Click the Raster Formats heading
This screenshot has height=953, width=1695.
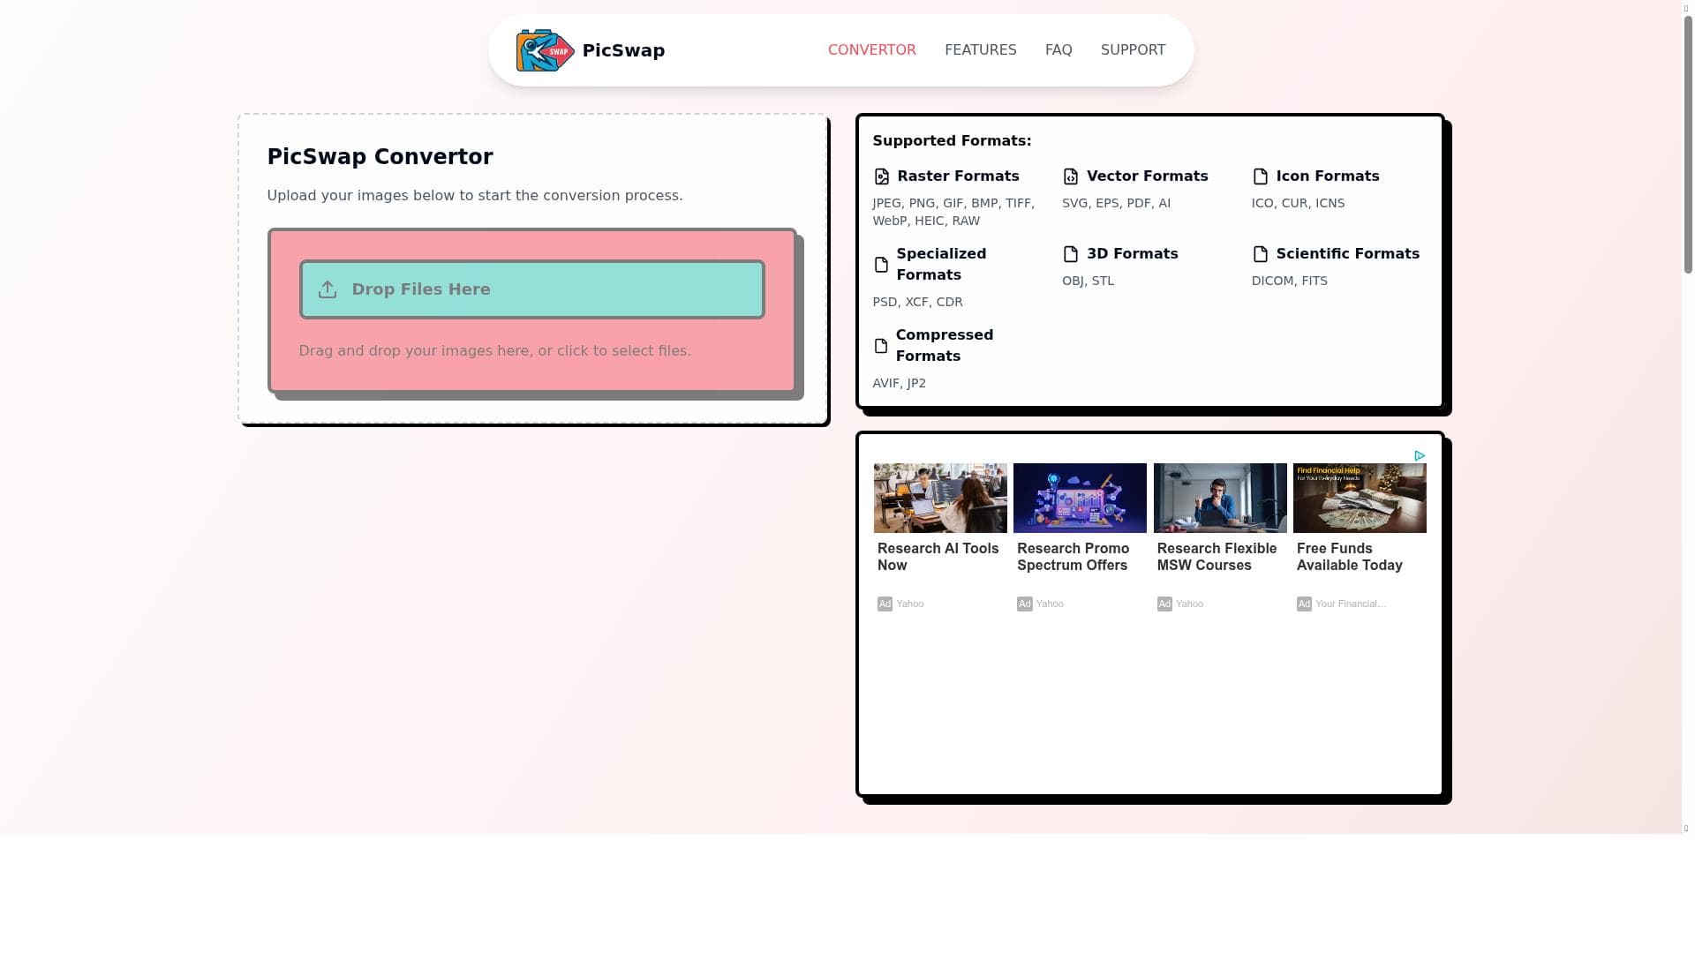pyautogui.click(x=958, y=176)
